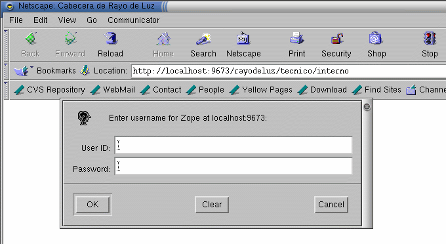Focus the User ID field

233,145
